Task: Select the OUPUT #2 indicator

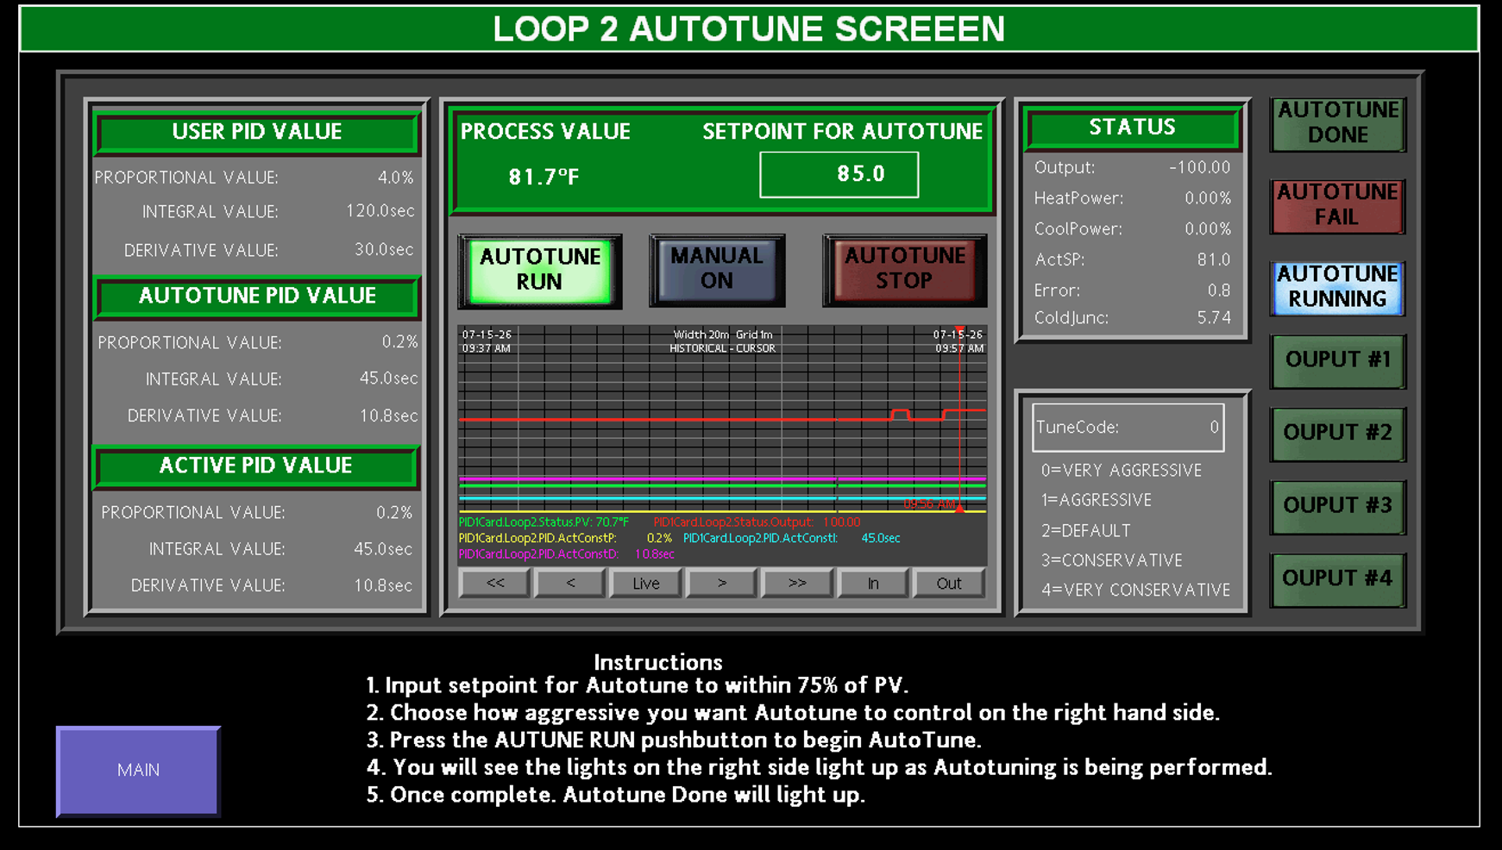Action: click(1338, 433)
